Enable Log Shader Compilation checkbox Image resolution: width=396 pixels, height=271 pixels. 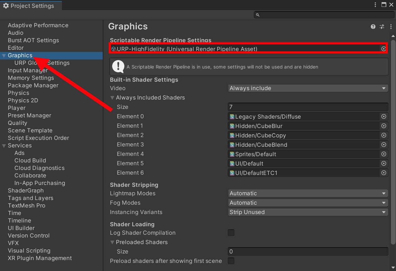point(231,233)
